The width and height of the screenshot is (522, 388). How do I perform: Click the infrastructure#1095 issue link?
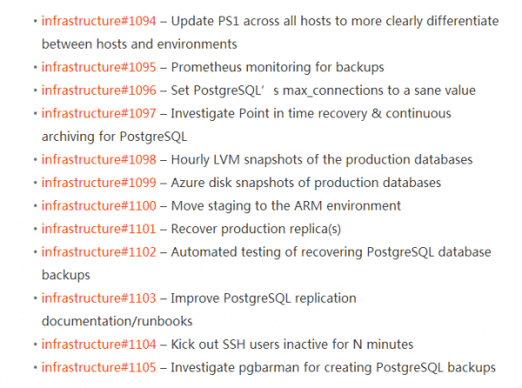click(x=98, y=67)
